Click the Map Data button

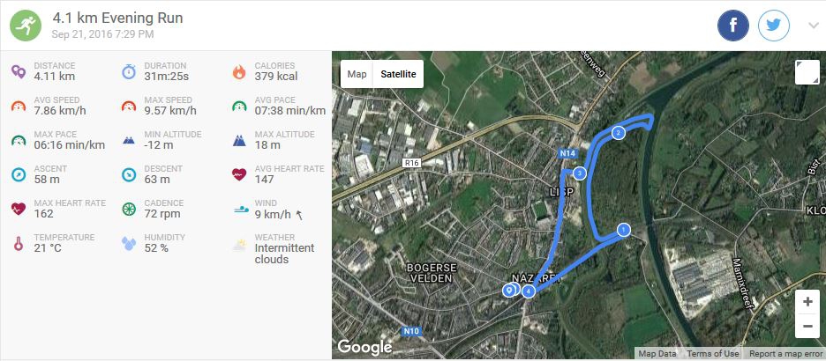[x=657, y=354]
